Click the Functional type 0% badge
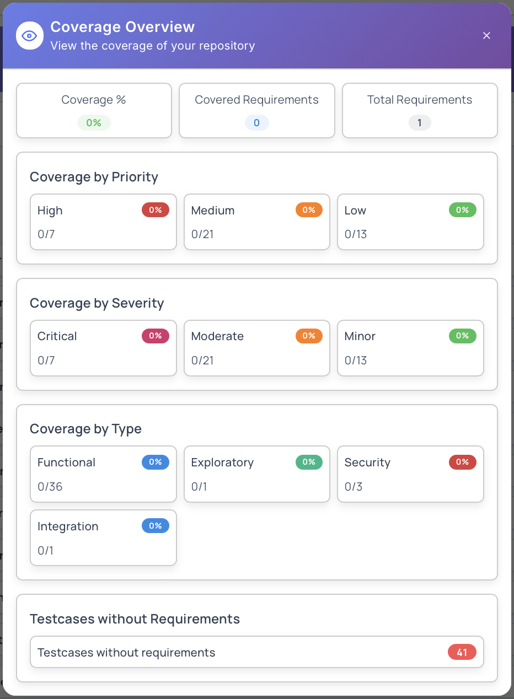 [x=156, y=462]
